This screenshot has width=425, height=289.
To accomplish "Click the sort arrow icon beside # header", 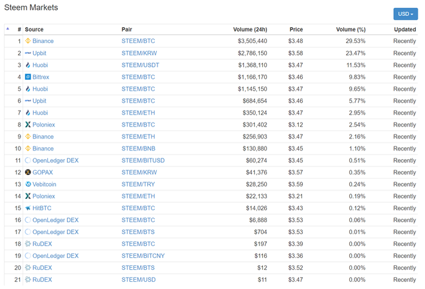I will (x=8, y=29).
